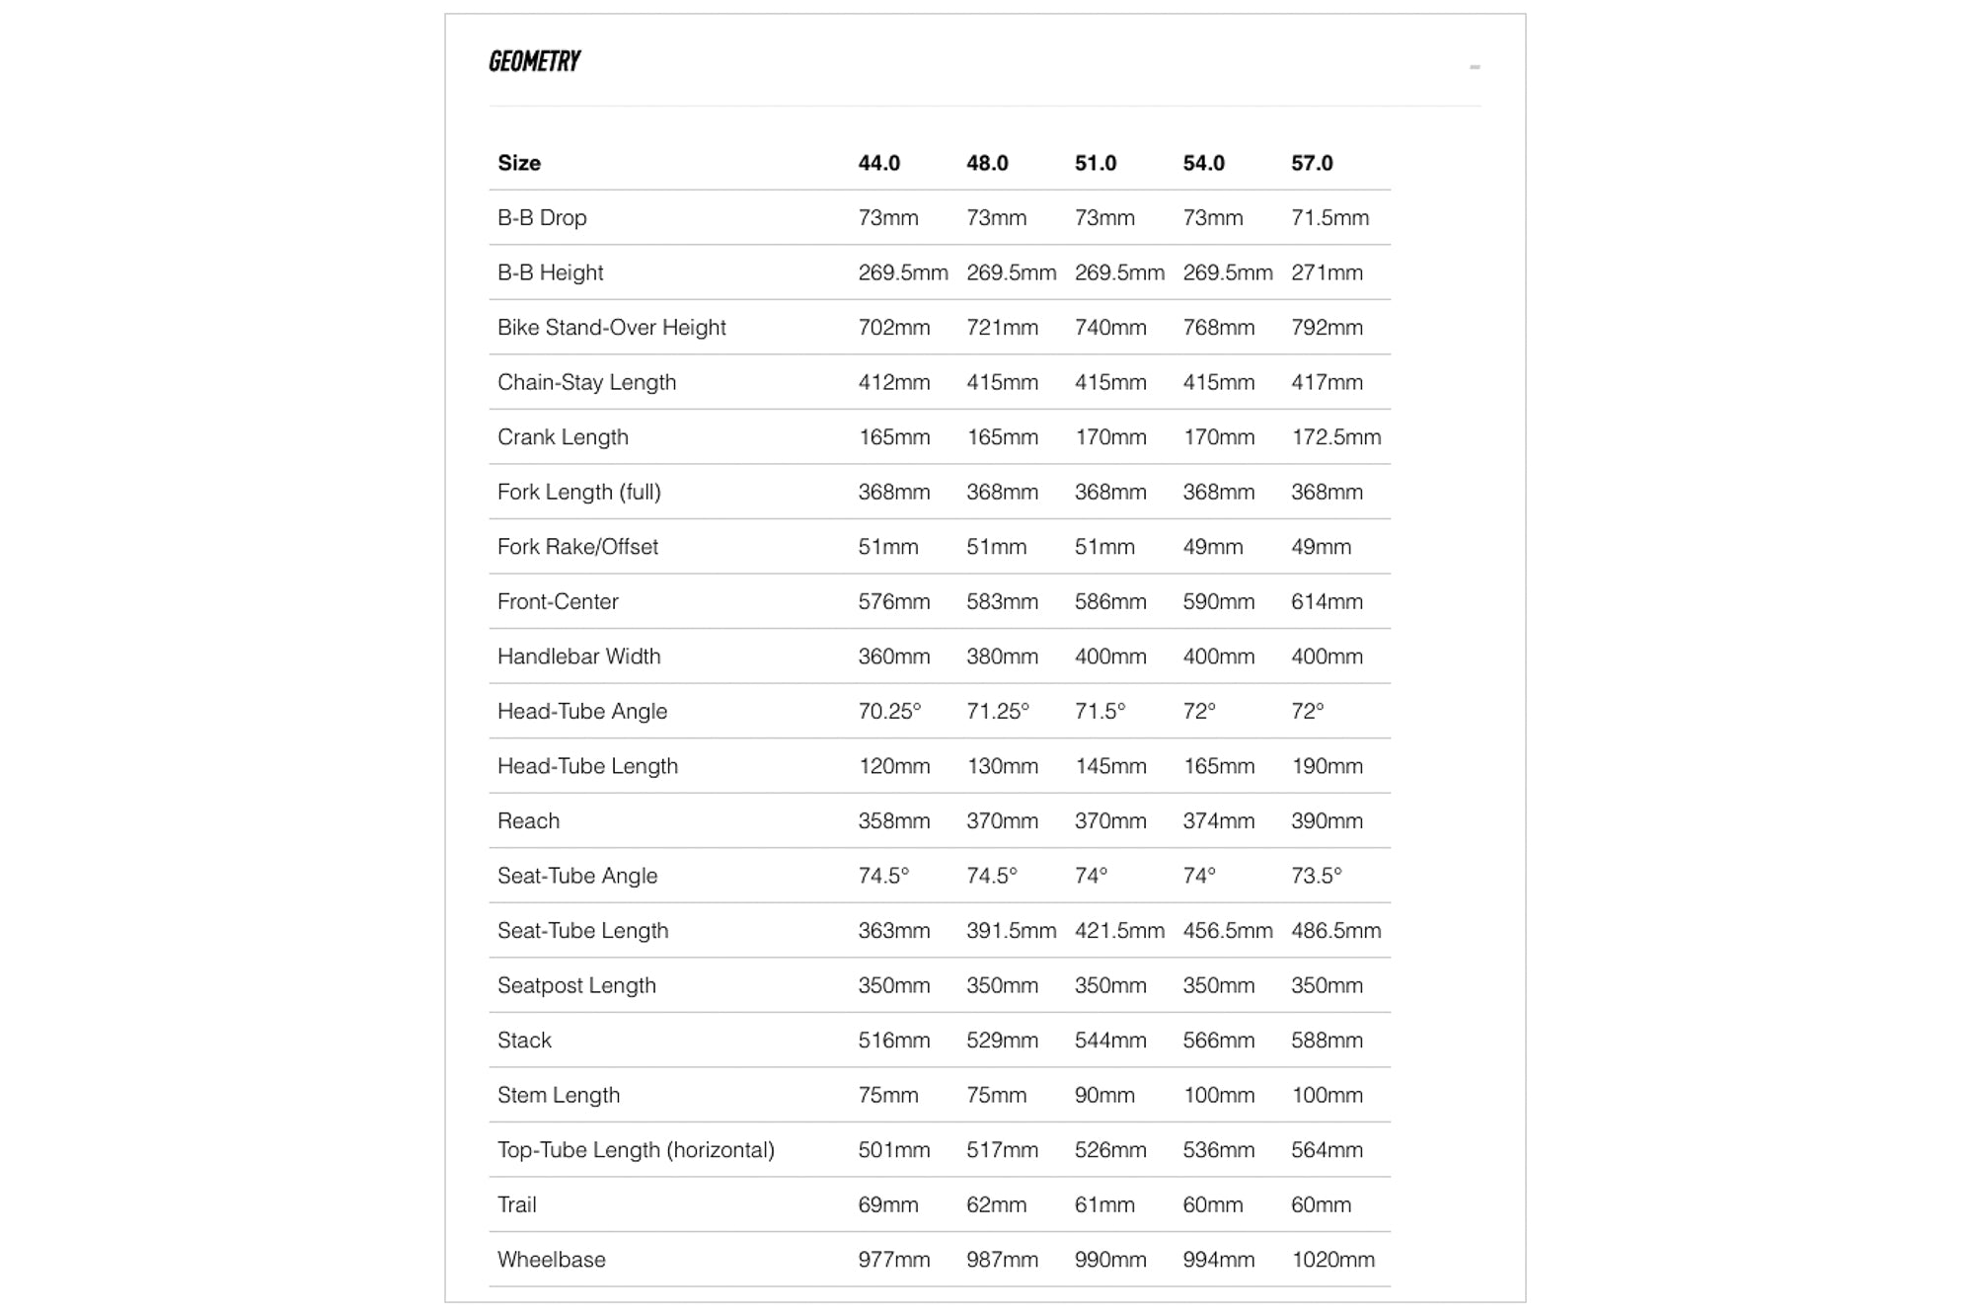Select the 48.0 size column header
The image size is (1974, 1316).
(x=987, y=163)
